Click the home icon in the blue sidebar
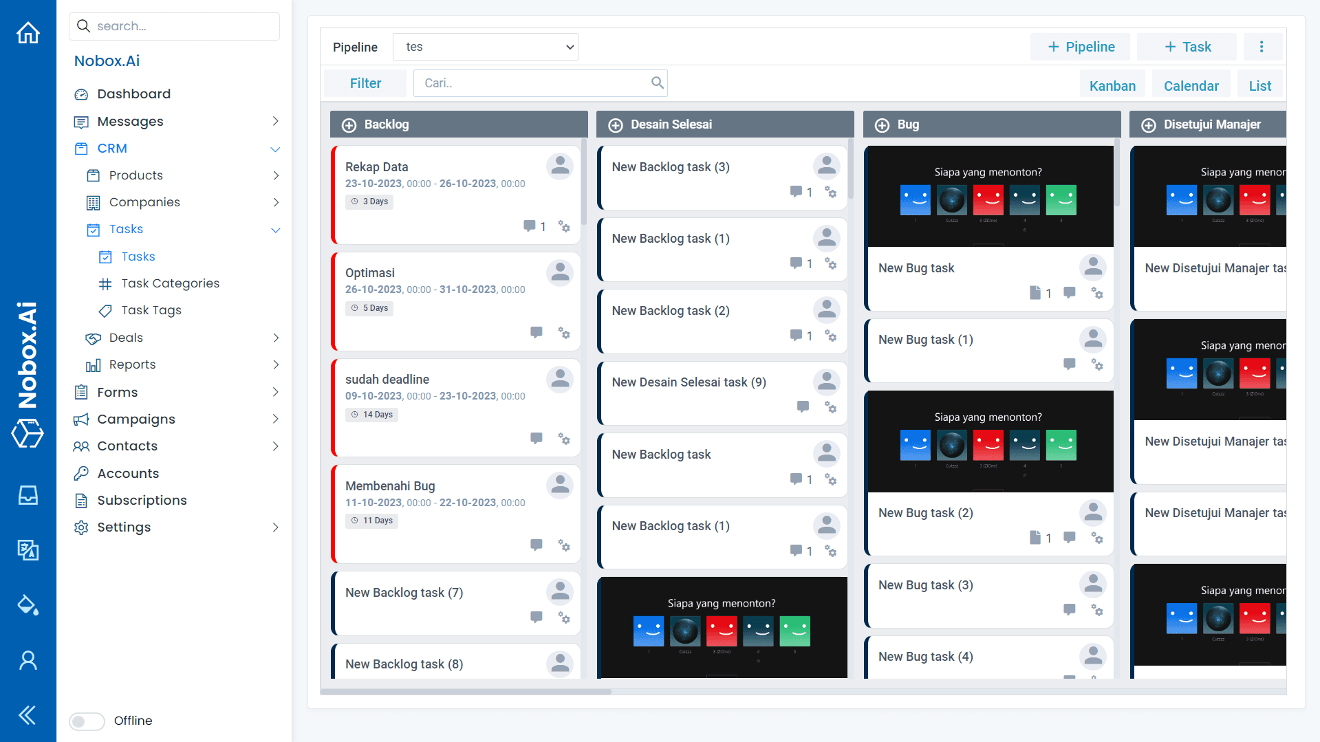This screenshot has width=1320, height=742. click(28, 32)
